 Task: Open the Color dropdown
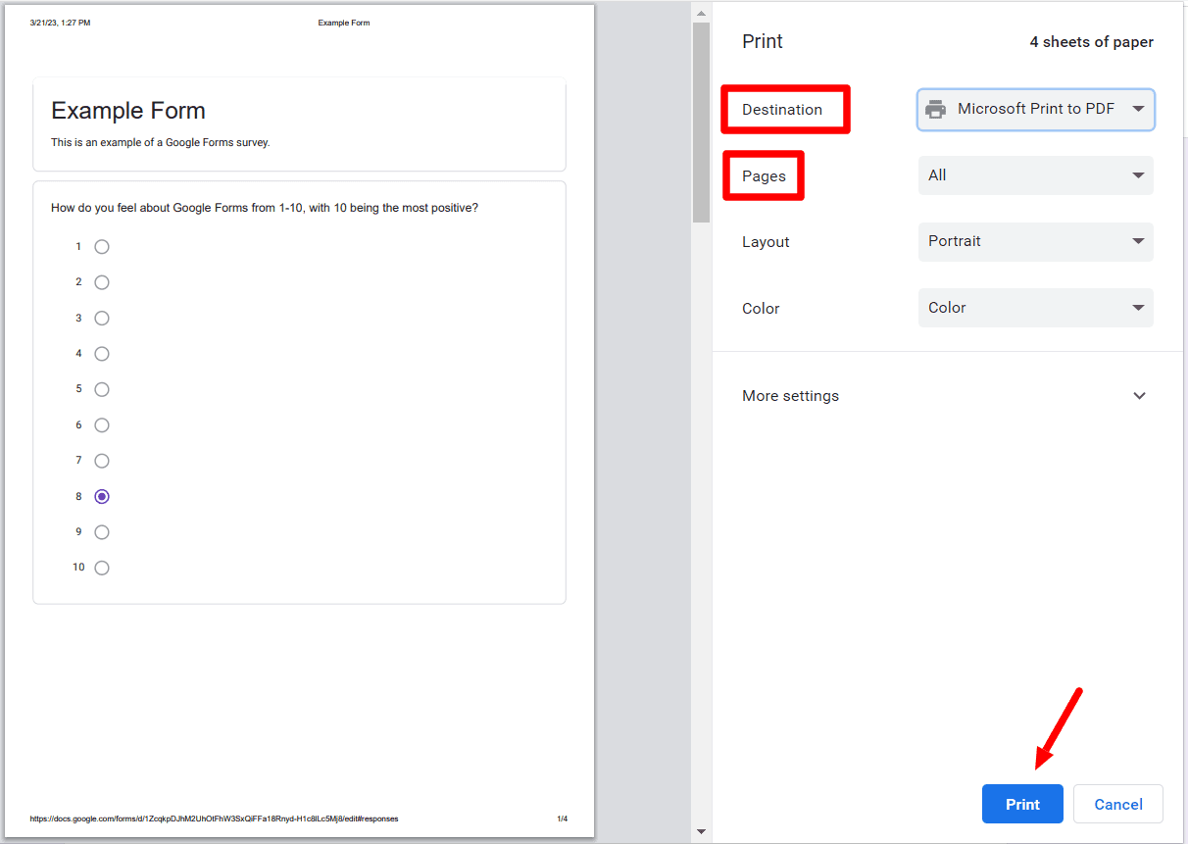[1036, 308]
